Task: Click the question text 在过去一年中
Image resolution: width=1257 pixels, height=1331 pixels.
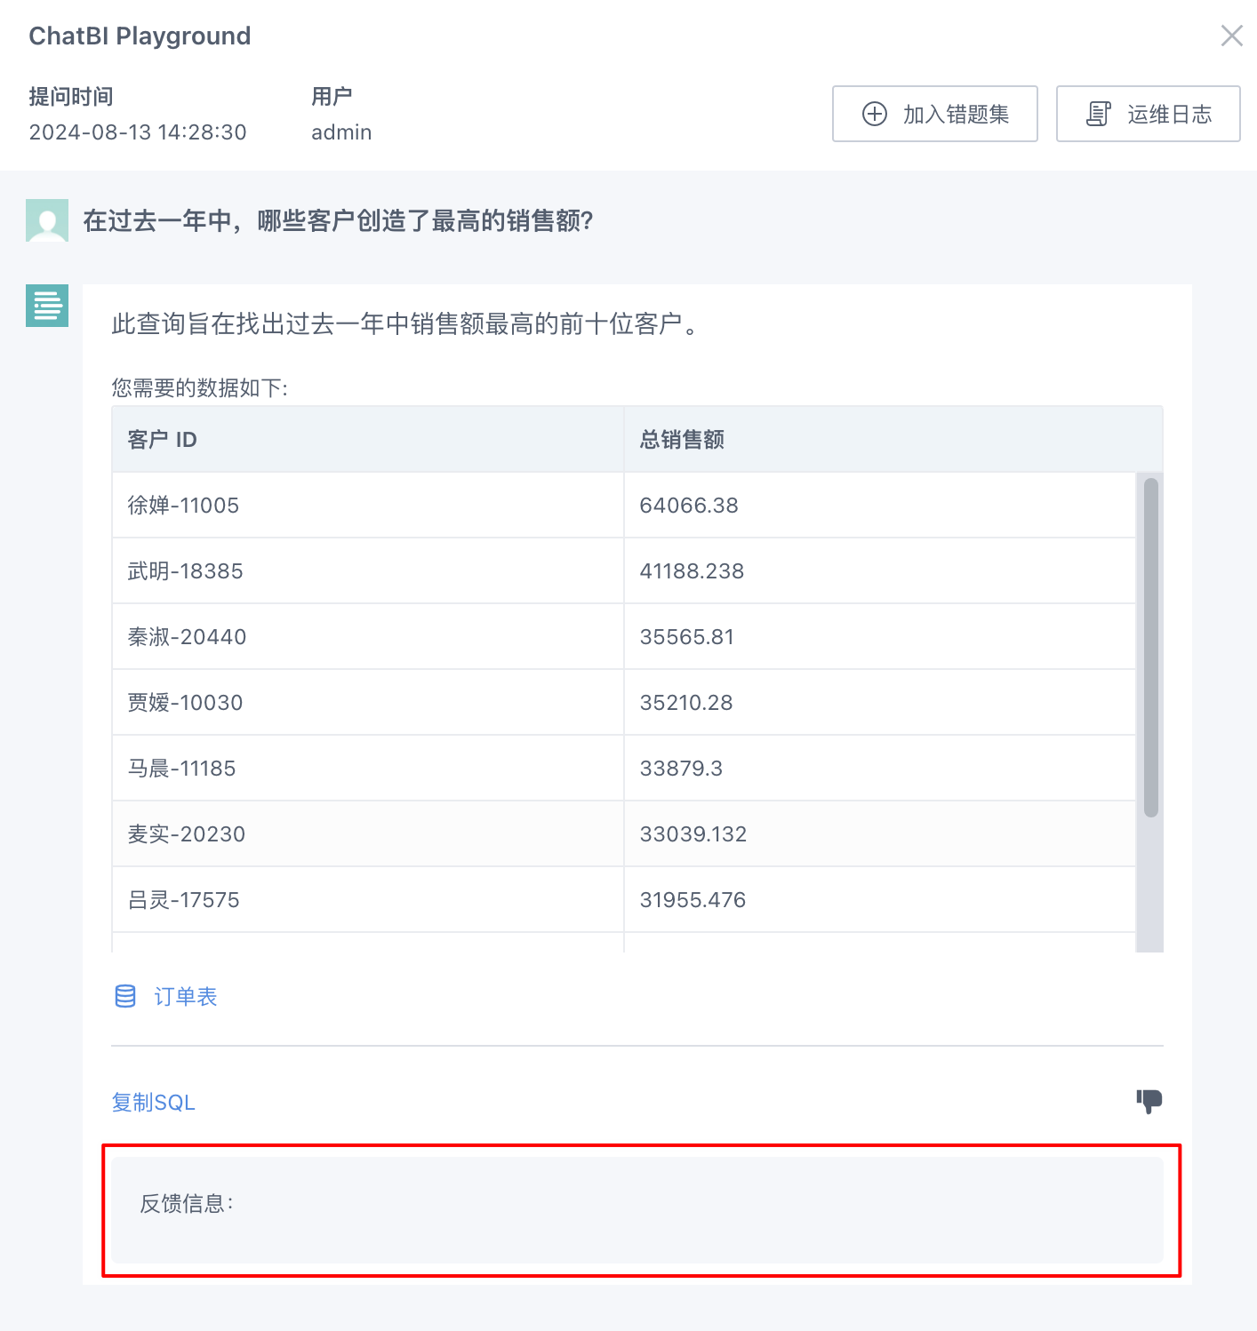Action: point(338,220)
